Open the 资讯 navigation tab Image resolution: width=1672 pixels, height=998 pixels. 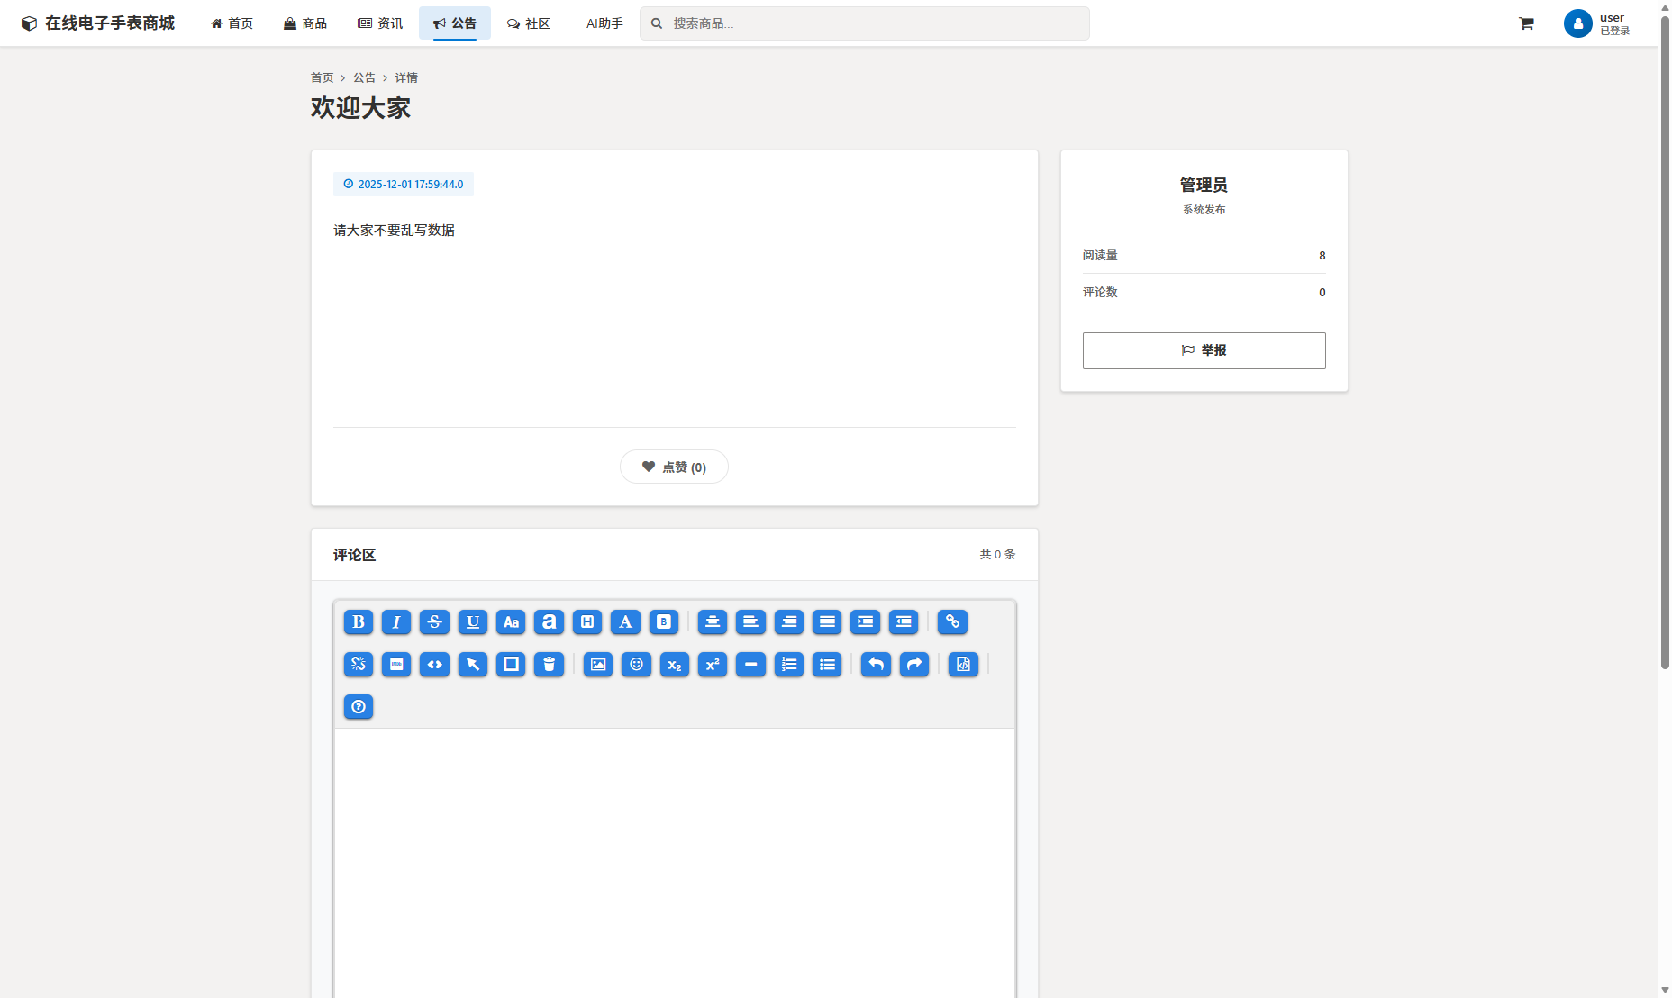pyautogui.click(x=380, y=23)
